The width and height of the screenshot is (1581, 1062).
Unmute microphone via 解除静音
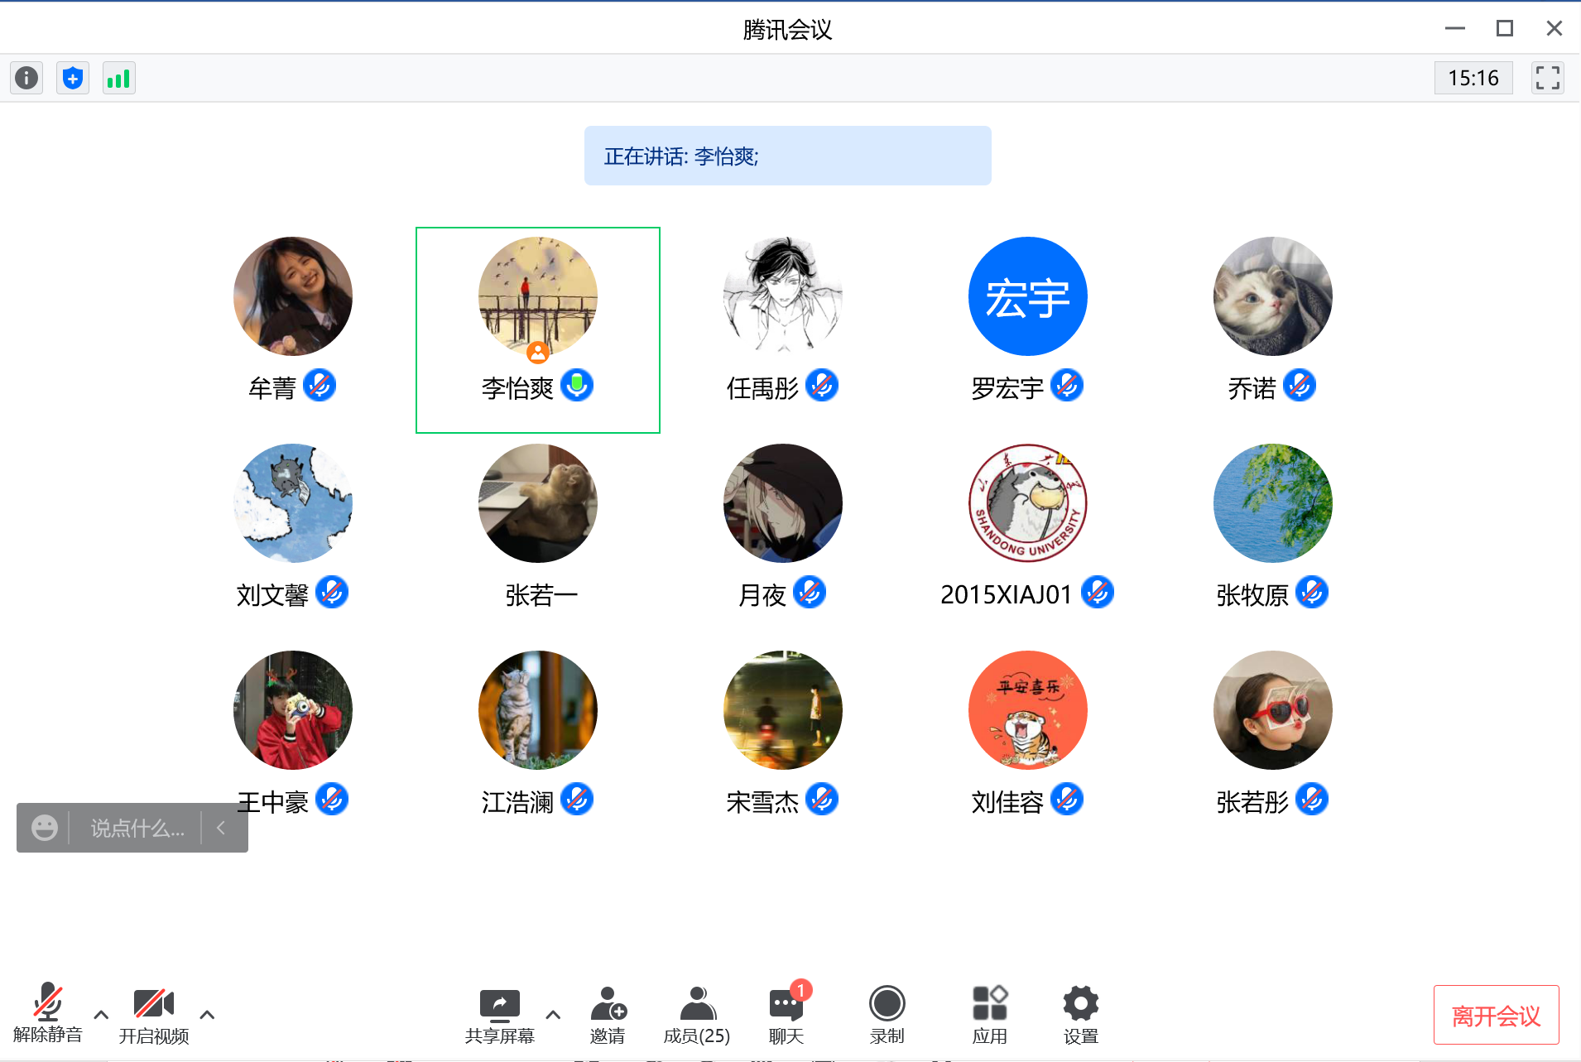click(48, 1013)
